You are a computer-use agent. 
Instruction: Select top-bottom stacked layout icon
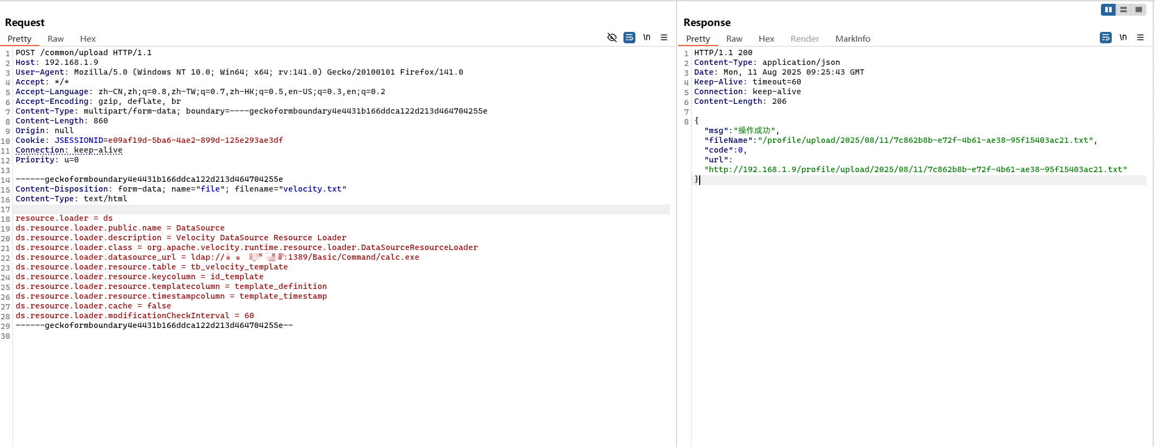pos(1124,10)
